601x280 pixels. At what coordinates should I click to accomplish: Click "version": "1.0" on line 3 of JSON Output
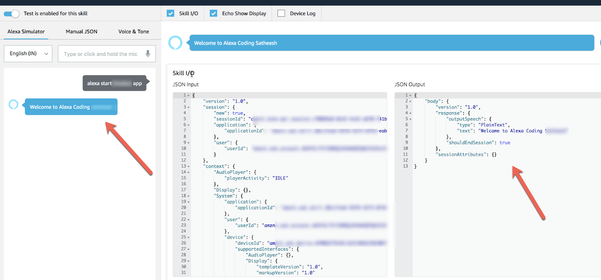tap(458, 107)
